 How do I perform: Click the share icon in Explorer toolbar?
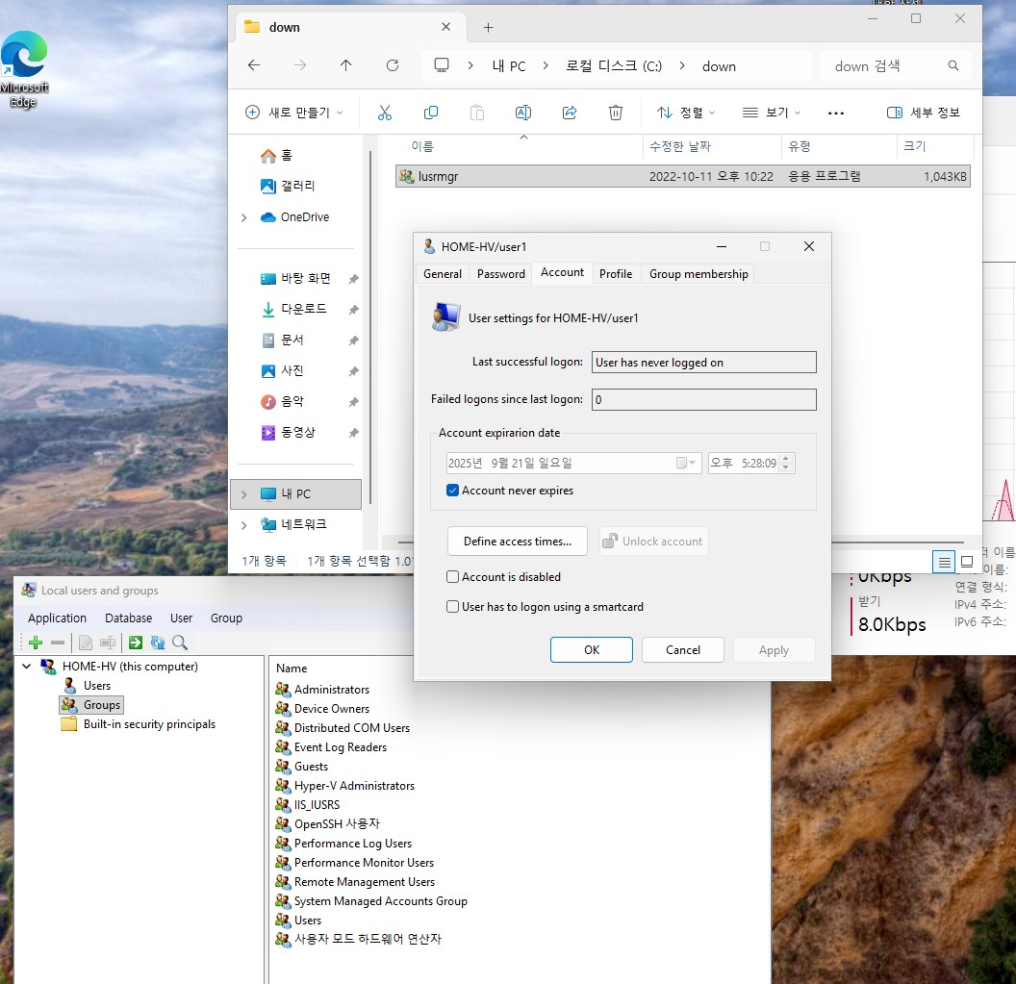(x=570, y=113)
